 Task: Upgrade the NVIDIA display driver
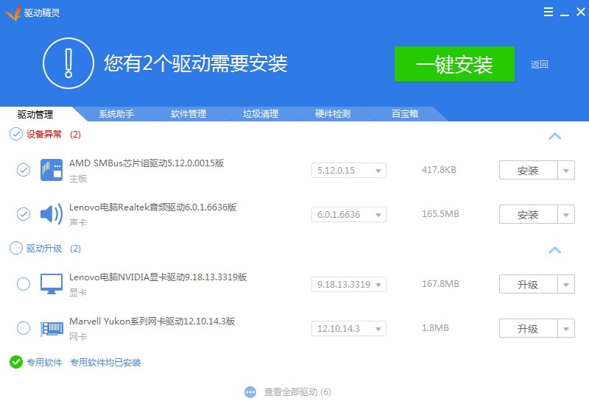pyautogui.click(x=528, y=285)
